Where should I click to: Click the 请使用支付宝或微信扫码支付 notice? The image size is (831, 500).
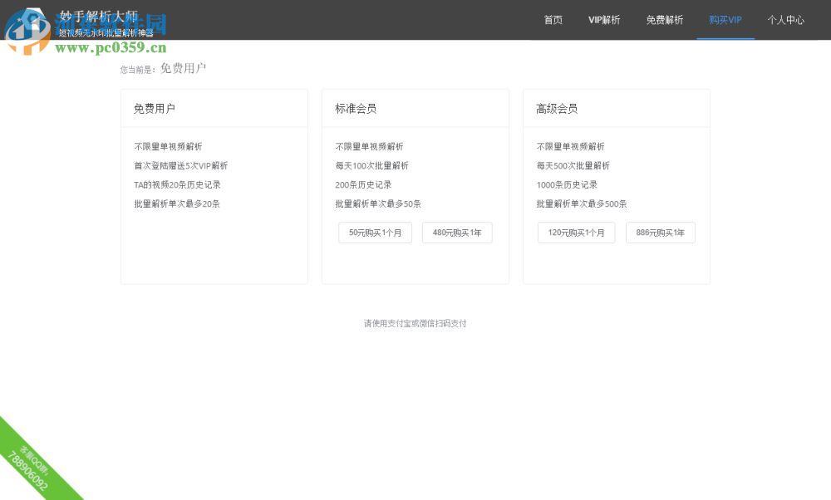[x=415, y=324]
